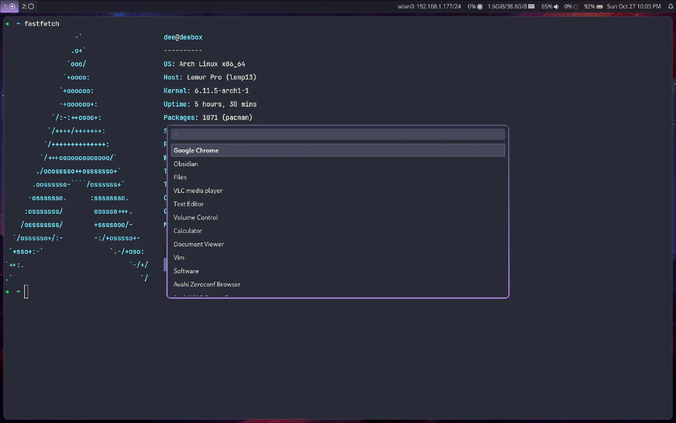Click the volume speaker icon at 65%

pyautogui.click(x=557, y=6)
